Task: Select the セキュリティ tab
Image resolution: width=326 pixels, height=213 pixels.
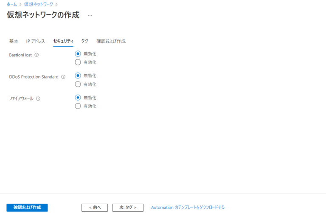Action: (63, 41)
